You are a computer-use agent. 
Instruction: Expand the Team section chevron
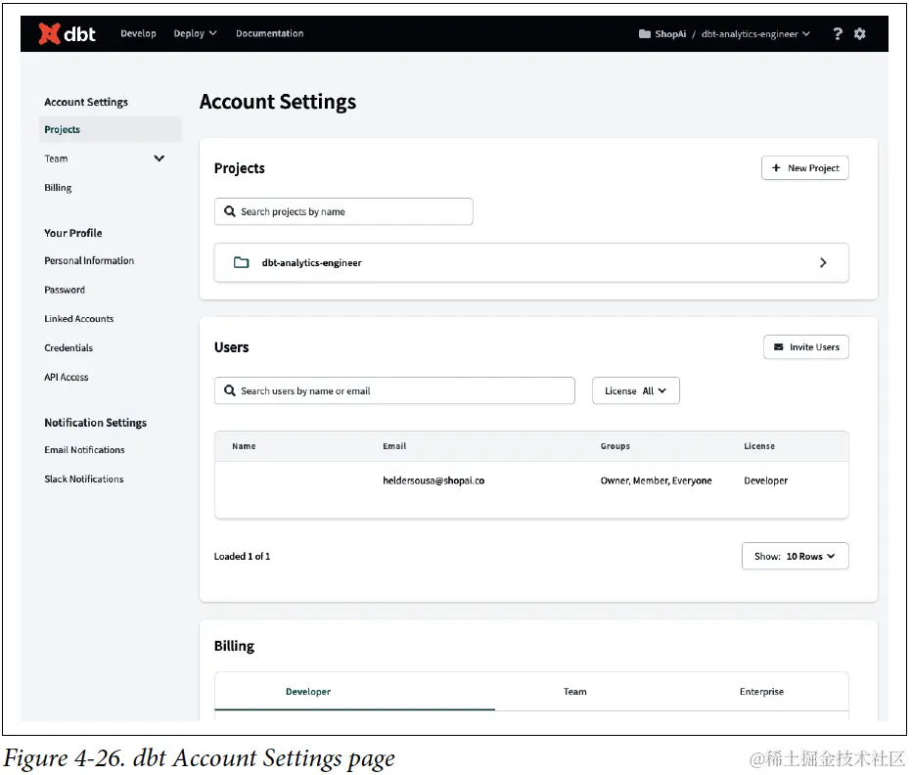tap(160, 159)
